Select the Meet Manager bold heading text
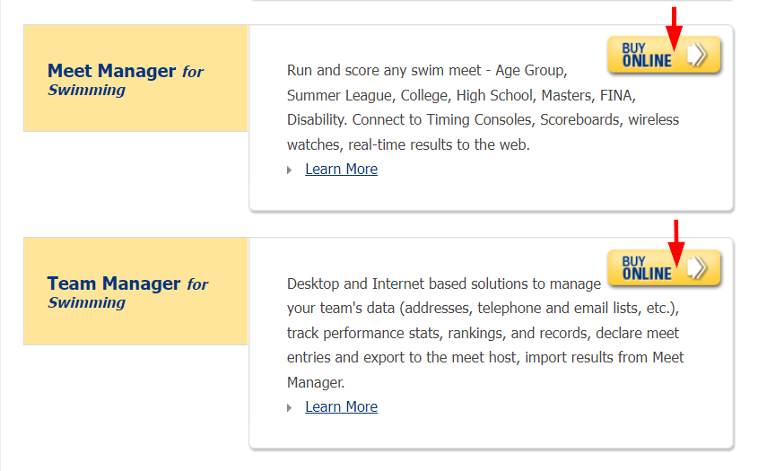Viewport: 758px width, 471px height. point(111,71)
